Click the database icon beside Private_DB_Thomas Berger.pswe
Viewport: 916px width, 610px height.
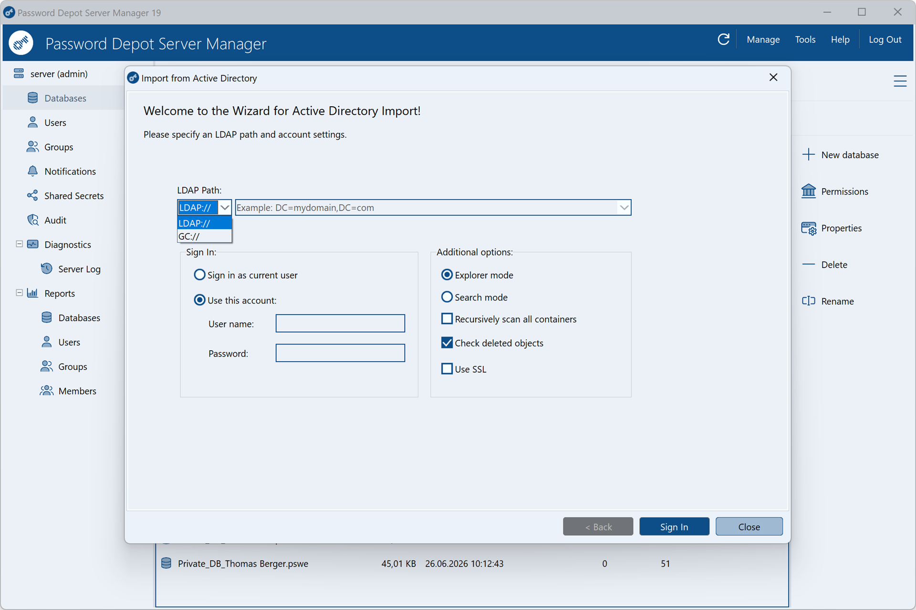[x=166, y=563]
